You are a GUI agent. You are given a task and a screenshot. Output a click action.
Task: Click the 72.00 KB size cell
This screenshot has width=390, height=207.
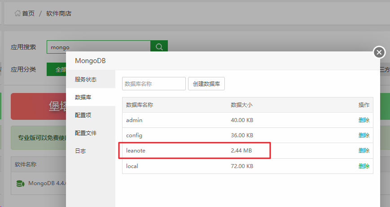pos(242,166)
